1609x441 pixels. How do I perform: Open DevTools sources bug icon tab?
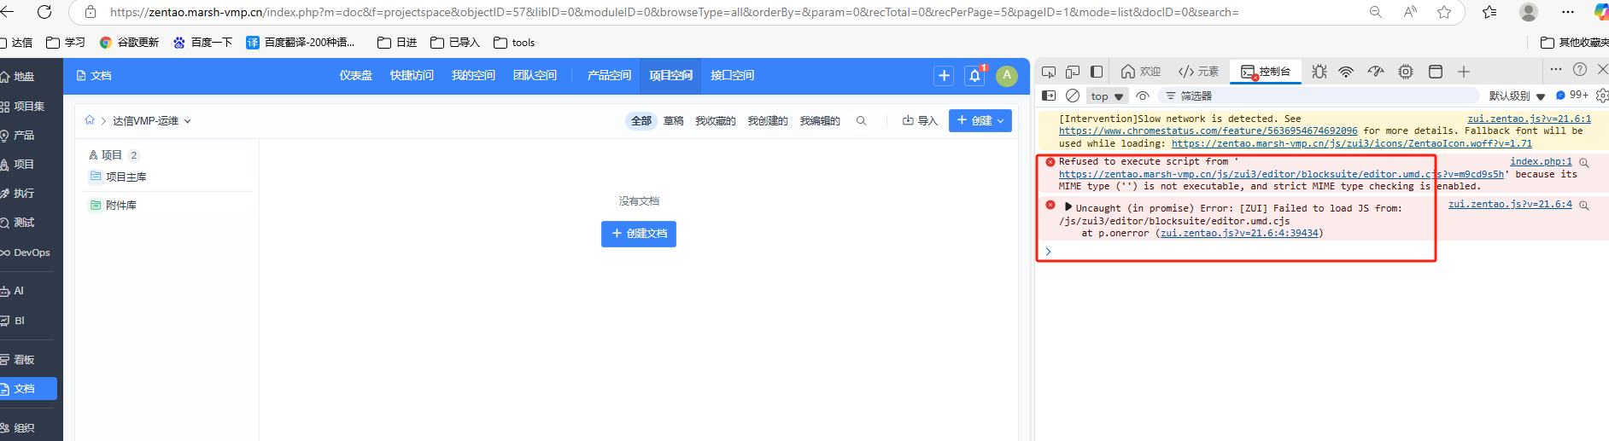click(1319, 72)
